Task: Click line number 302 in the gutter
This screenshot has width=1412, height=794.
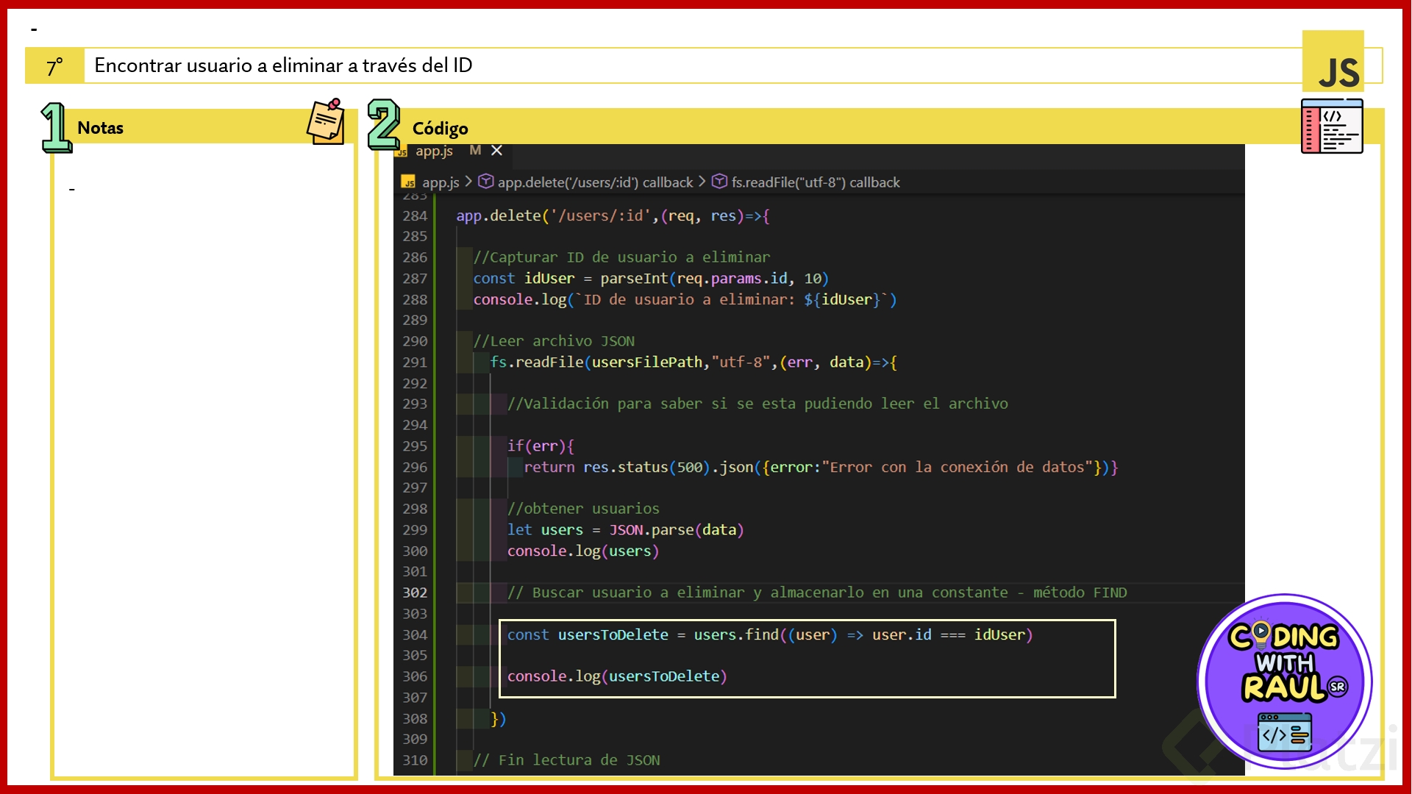Action: pos(415,593)
